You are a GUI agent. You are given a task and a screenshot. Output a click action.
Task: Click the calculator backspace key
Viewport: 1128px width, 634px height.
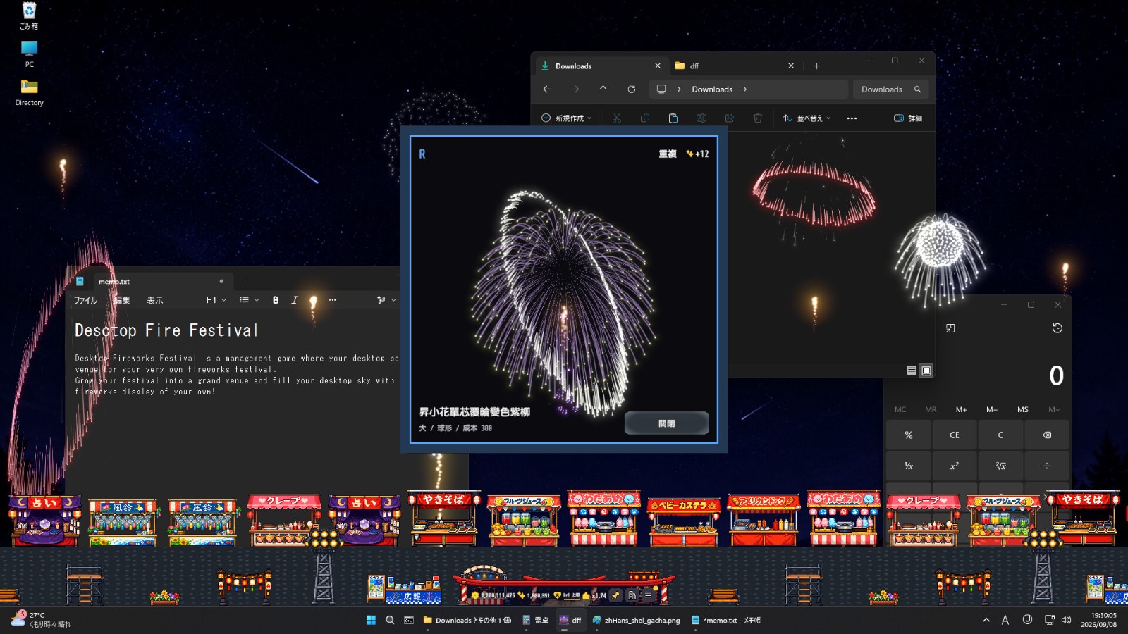coord(1047,435)
